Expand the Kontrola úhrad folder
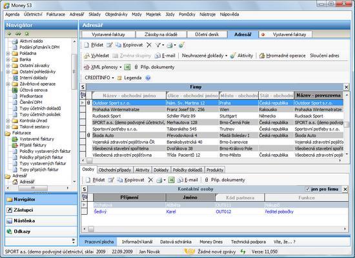 click(x=8, y=121)
